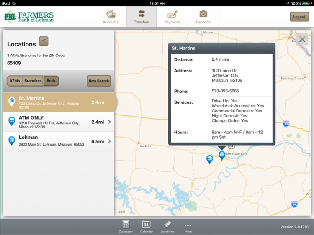The height and width of the screenshot is (235, 314).
Task: Filter results to ATMs only
Action: coord(15,81)
